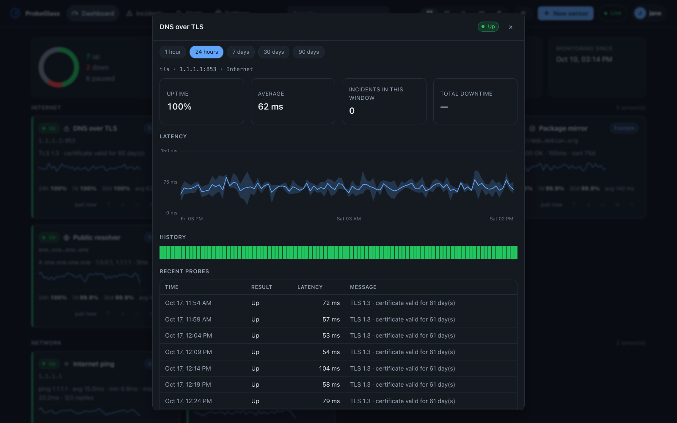The image size is (677, 423).
Task: Click the Uptime 100% card
Action: pyautogui.click(x=201, y=101)
